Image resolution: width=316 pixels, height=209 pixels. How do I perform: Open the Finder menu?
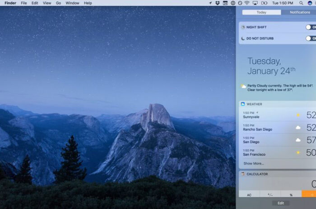(10, 3)
